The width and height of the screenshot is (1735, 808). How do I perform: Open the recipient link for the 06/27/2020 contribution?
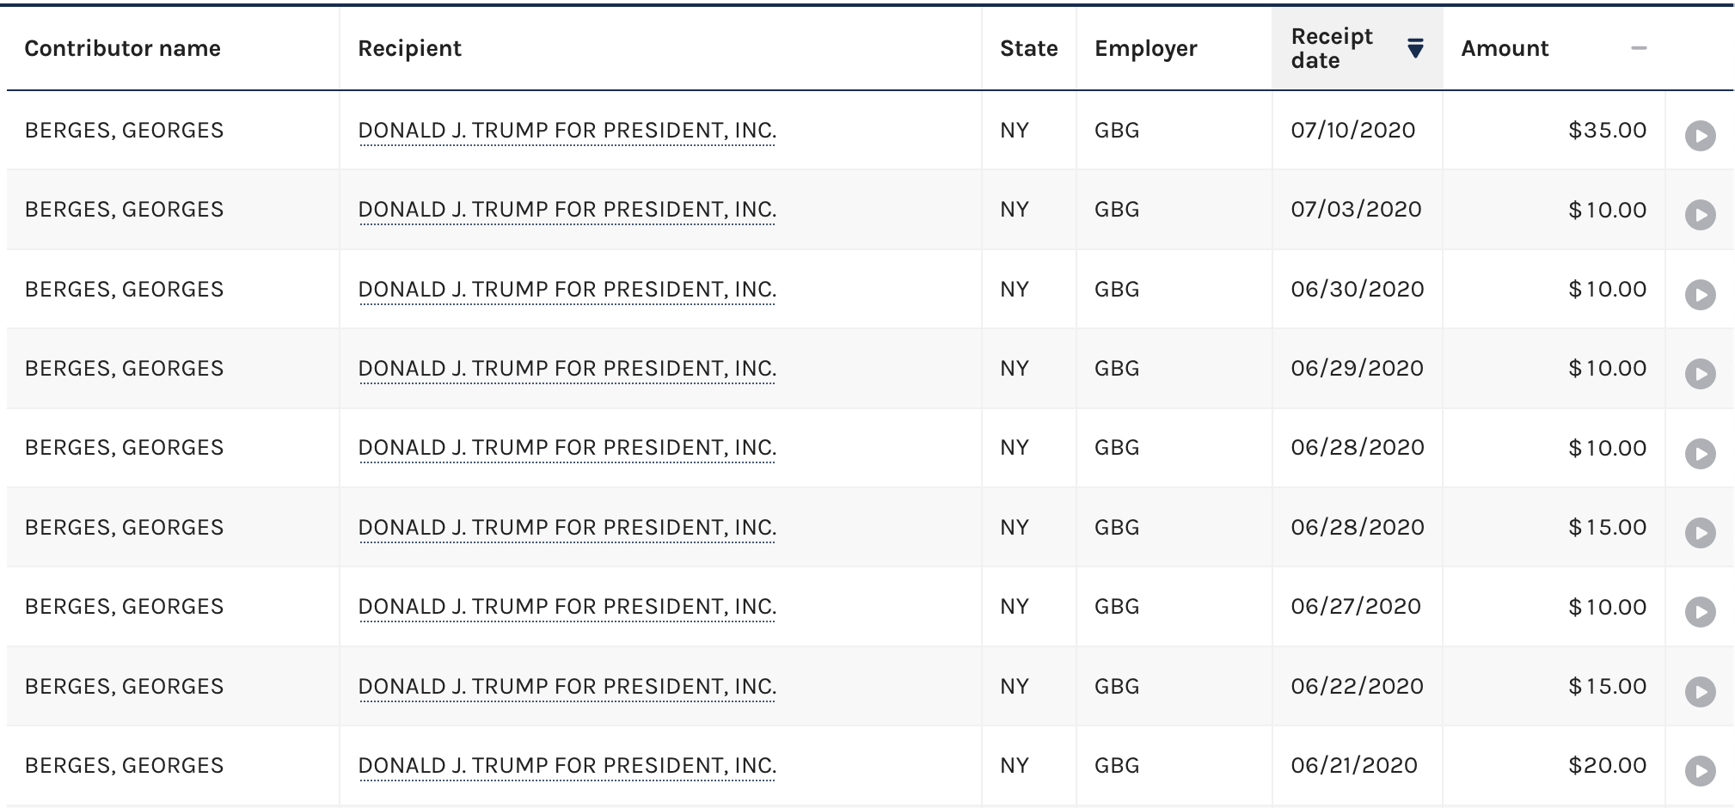[567, 607]
